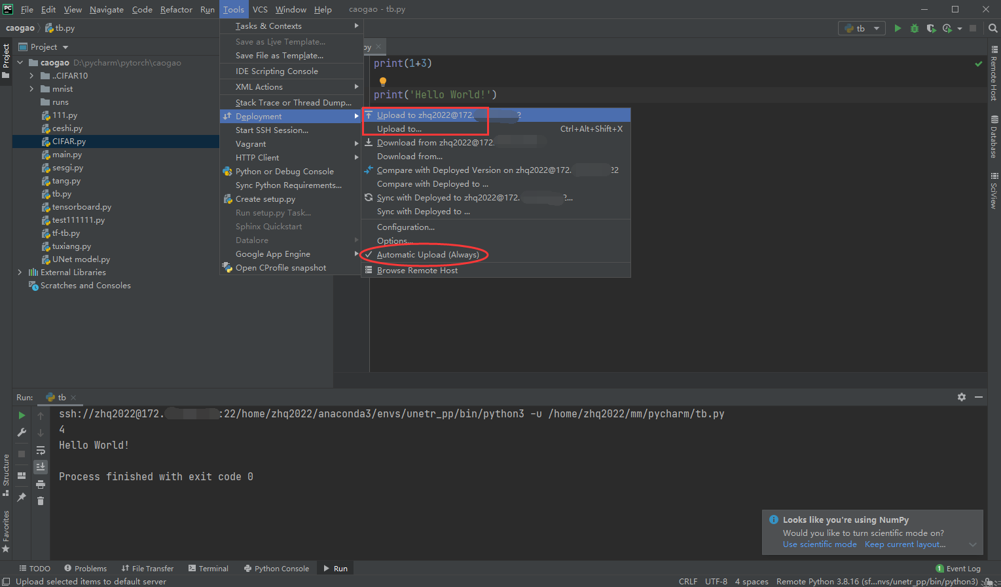This screenshot has height=587, width=1001.
Task: Expand the ..CIFAR10 folder
Action: point(31,76)
